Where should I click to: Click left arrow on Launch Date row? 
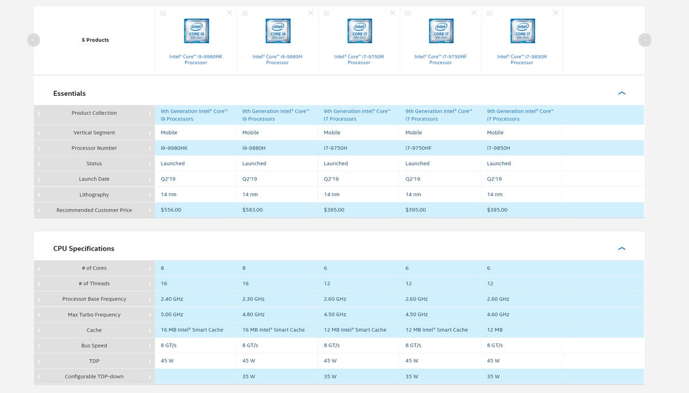(x=39, y=180)
